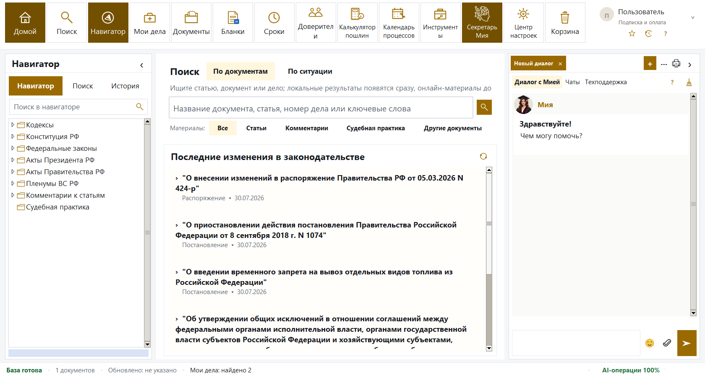This screenshot has width=705, height=377.
Task: Open Калькулятор пошлин
Action: click(357, 23)
